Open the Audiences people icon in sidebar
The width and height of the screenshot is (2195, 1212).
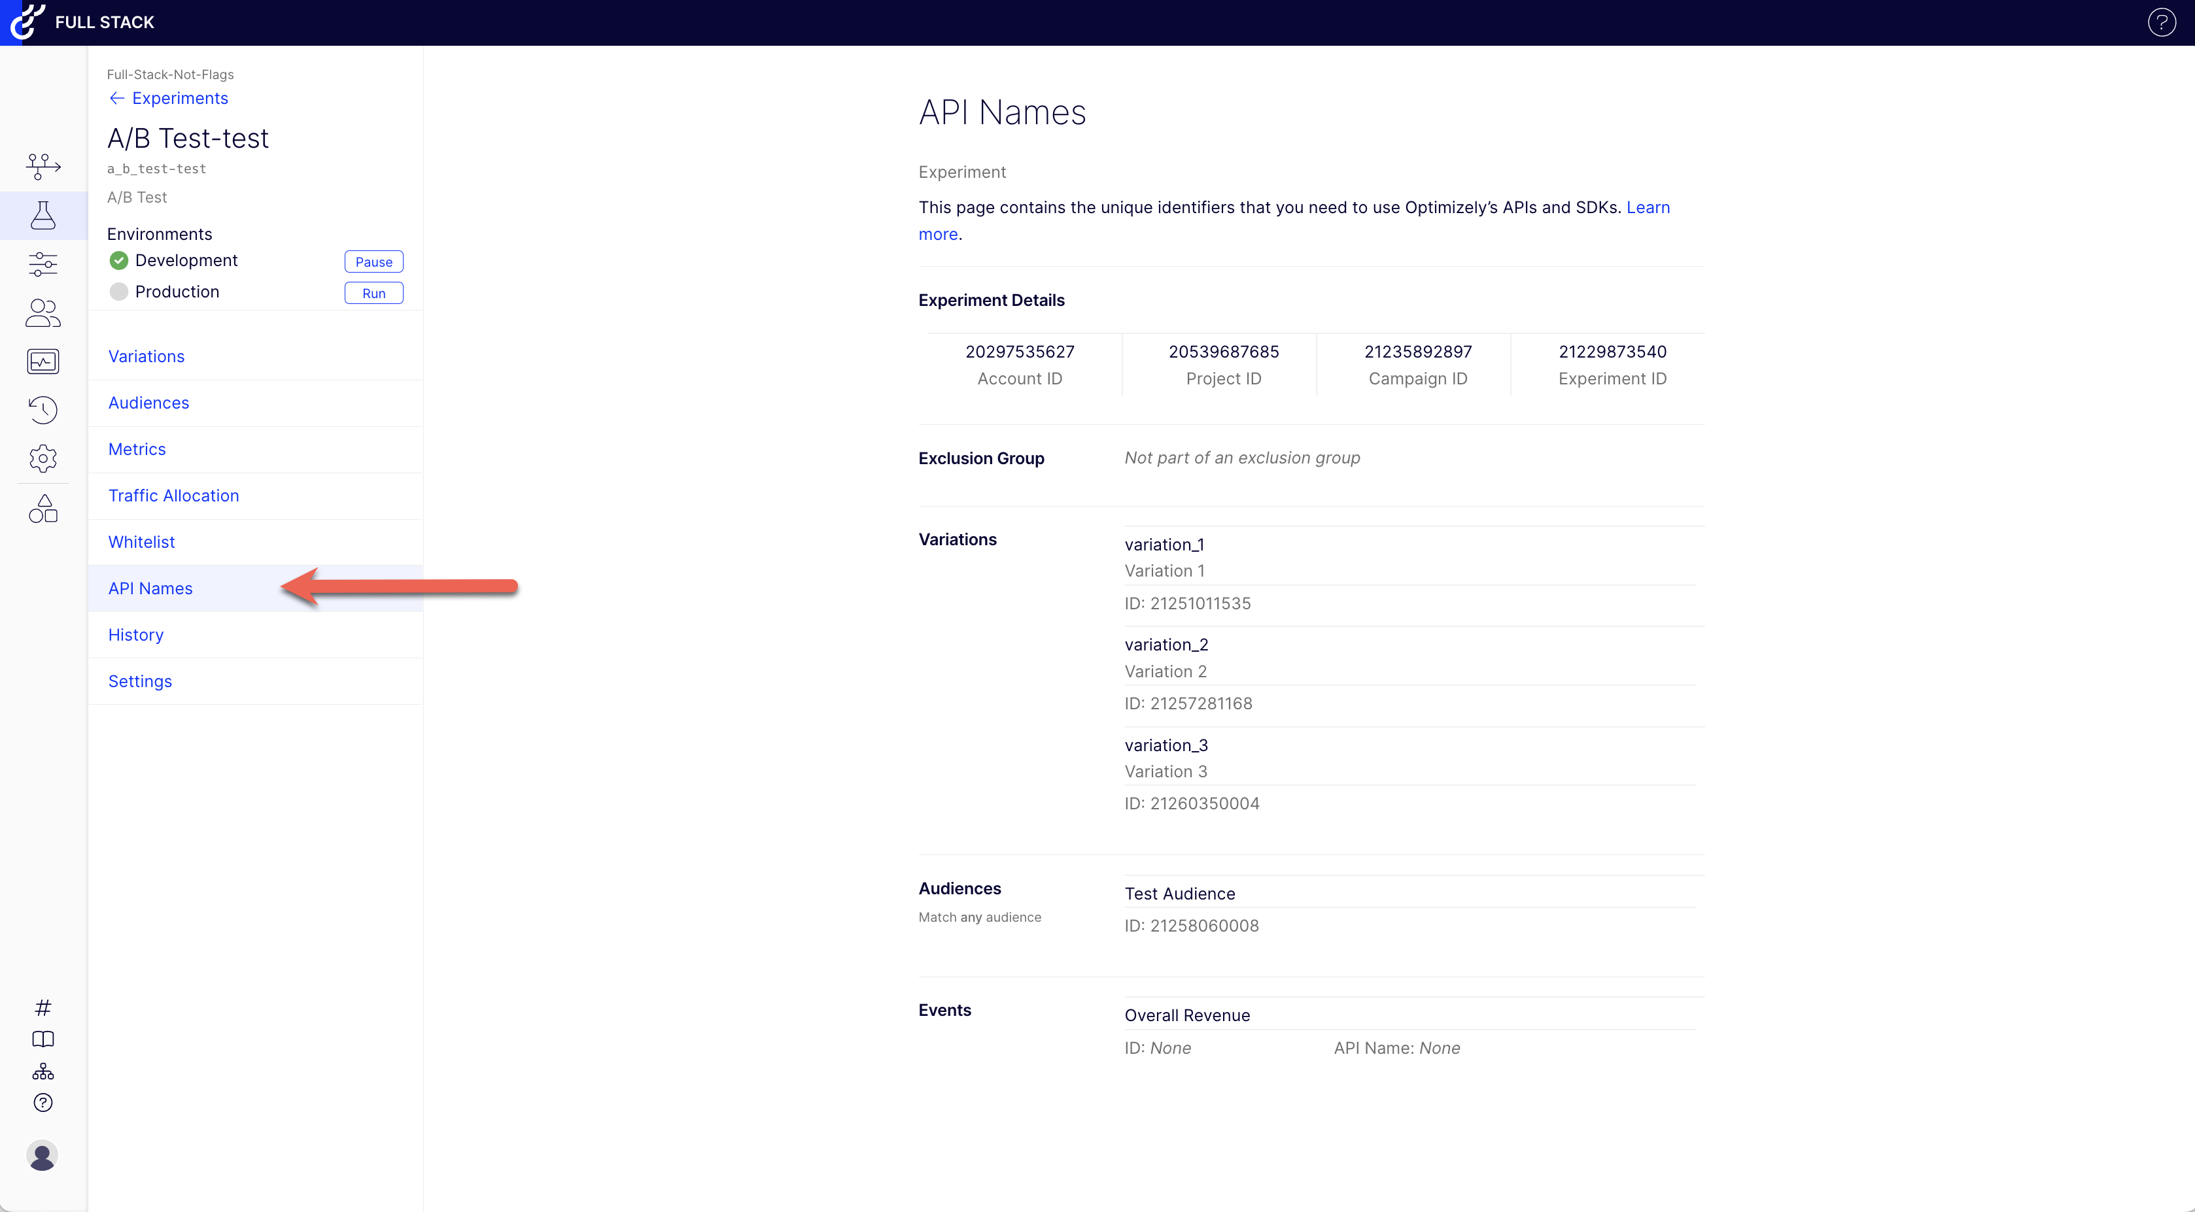(43, 313)
